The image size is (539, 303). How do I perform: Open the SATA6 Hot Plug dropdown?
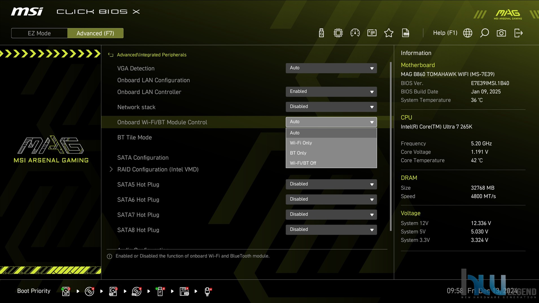point(331,199)
